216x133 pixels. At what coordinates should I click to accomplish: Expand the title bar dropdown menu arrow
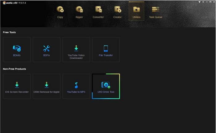coord(203,2)
